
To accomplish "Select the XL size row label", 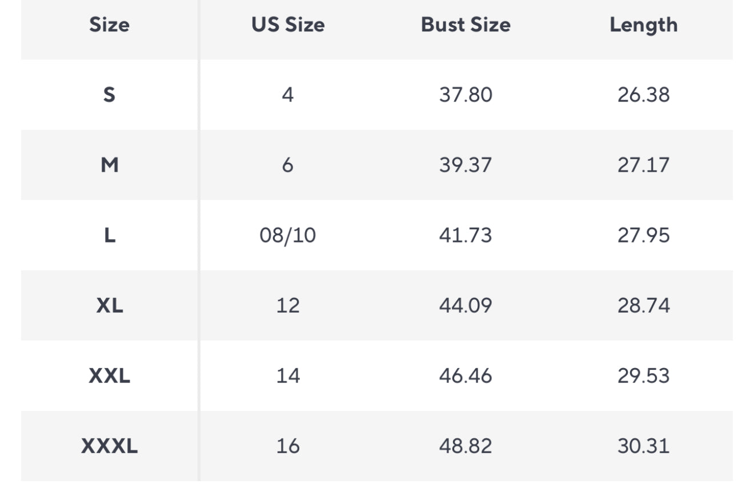I will pyautogui.click(x=109, y=305).
